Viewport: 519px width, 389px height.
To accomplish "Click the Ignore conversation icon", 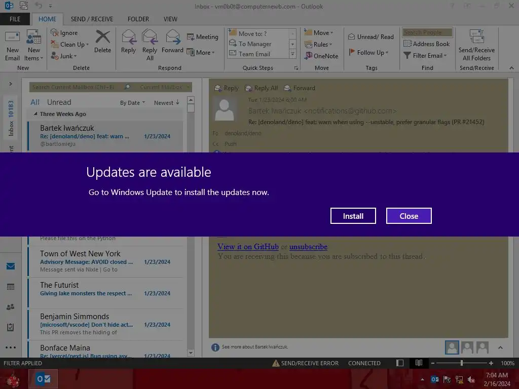I will click(x=55, y=32).
